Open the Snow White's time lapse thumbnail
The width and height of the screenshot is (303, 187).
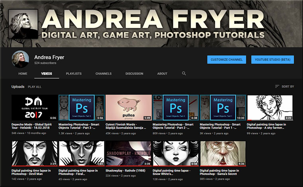click(x=176, y=153)
